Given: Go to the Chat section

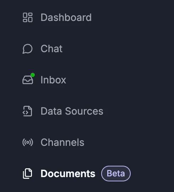Looking at the screenshot, I should pos(42,49).
